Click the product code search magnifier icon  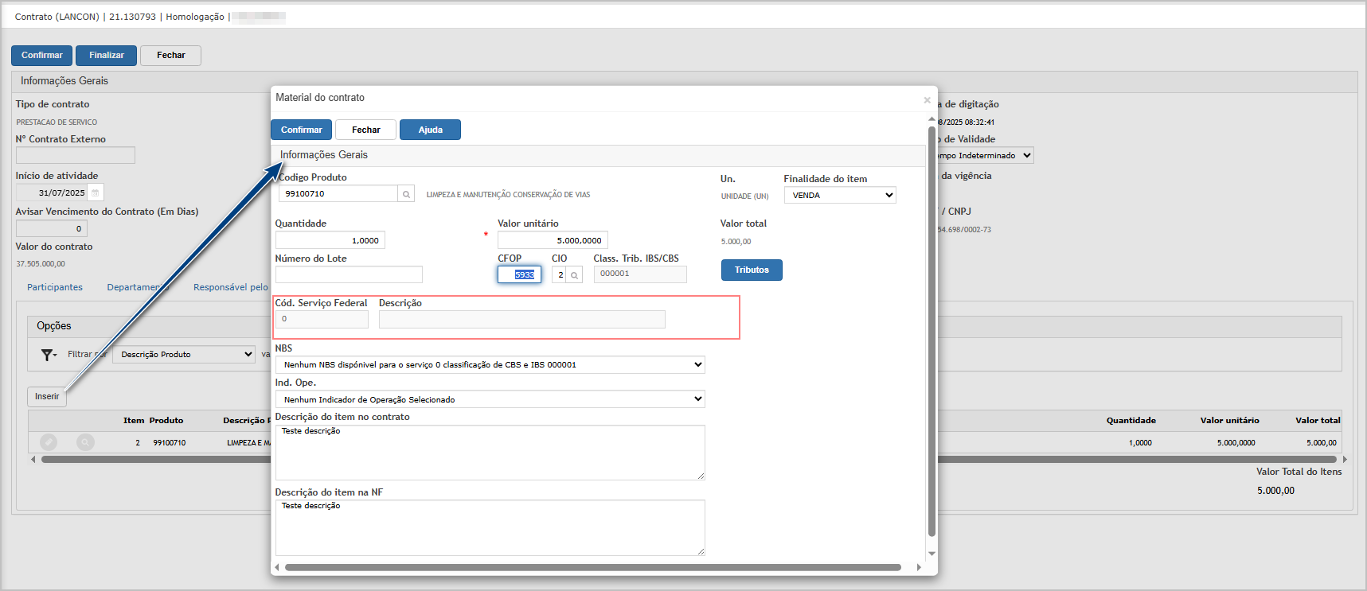[x=406, y=194]
